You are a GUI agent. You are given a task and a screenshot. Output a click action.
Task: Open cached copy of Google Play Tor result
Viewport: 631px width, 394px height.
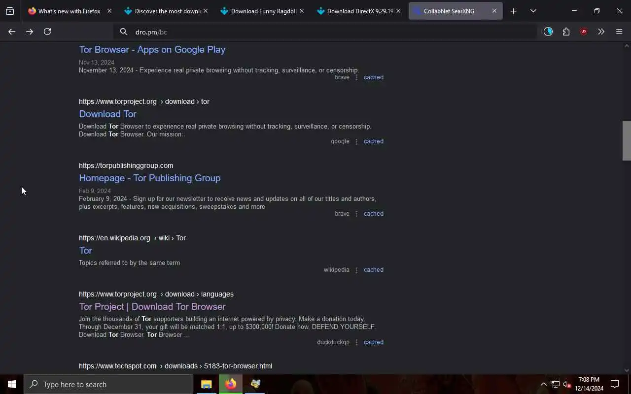373,77
